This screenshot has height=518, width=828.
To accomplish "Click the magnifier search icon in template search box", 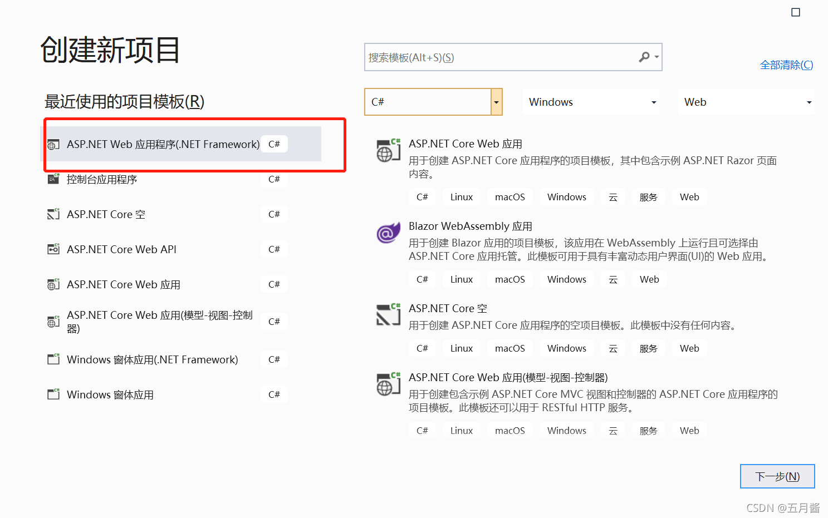I will tap(644, 57).
